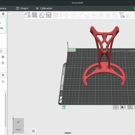This screenshot has width=135, height=135.
Task: Click the input field below printer card
Action: pyautogui.click(x=2, y=43)
